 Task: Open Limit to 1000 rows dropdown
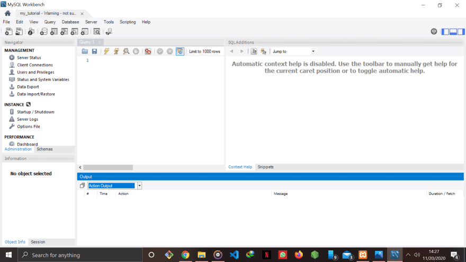click(x=205, y=51)
